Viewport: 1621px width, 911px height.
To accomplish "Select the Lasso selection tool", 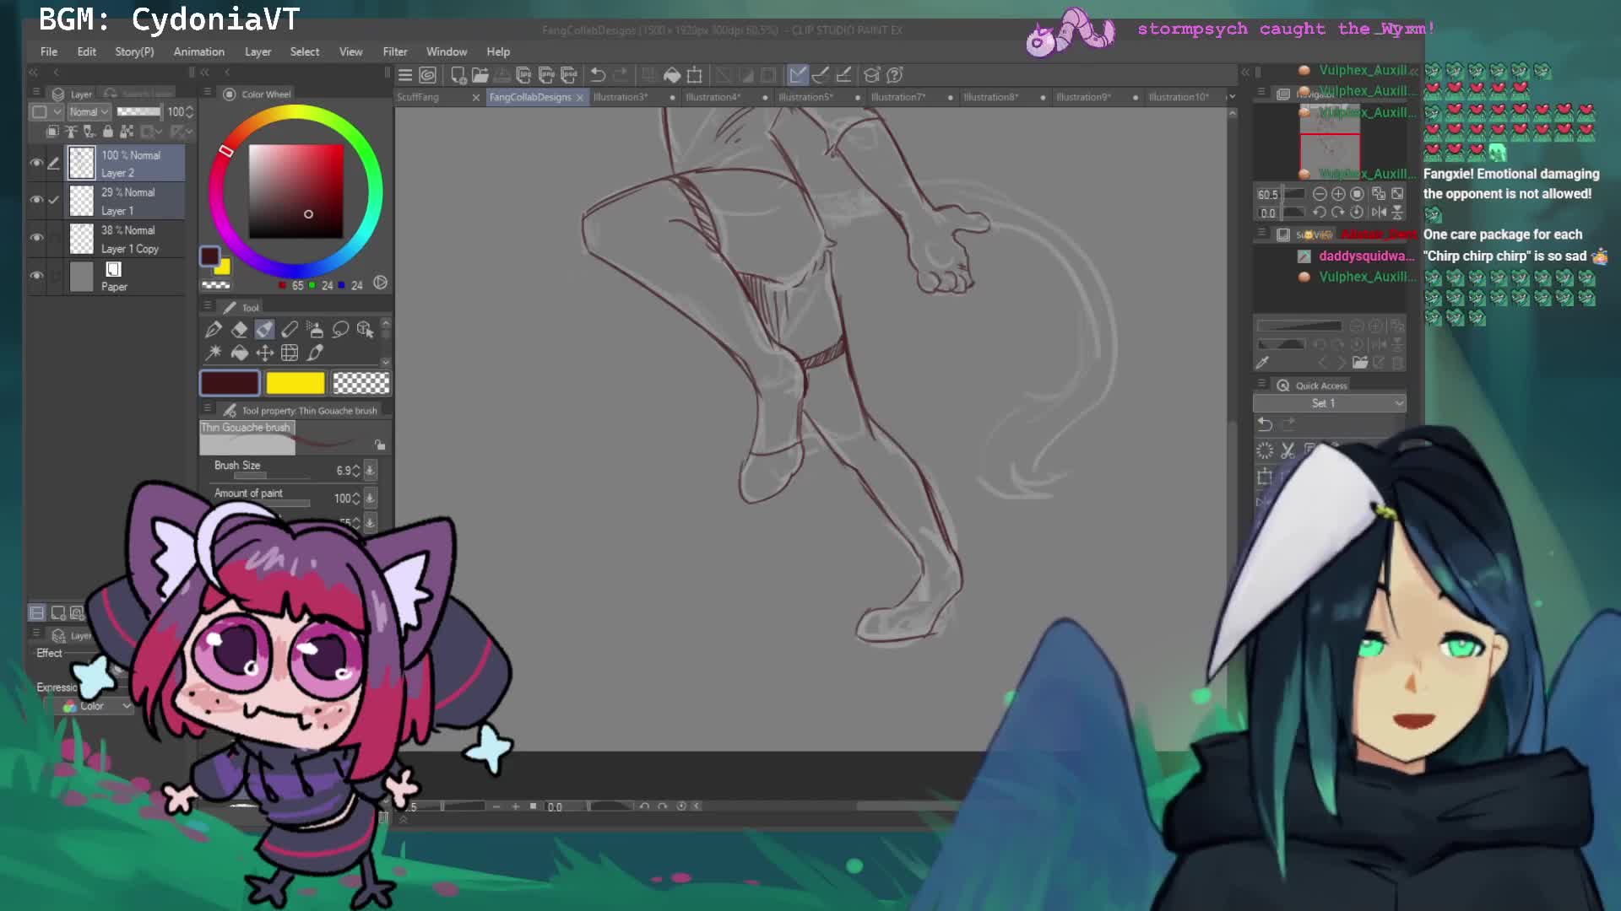I will coord(340,329).
